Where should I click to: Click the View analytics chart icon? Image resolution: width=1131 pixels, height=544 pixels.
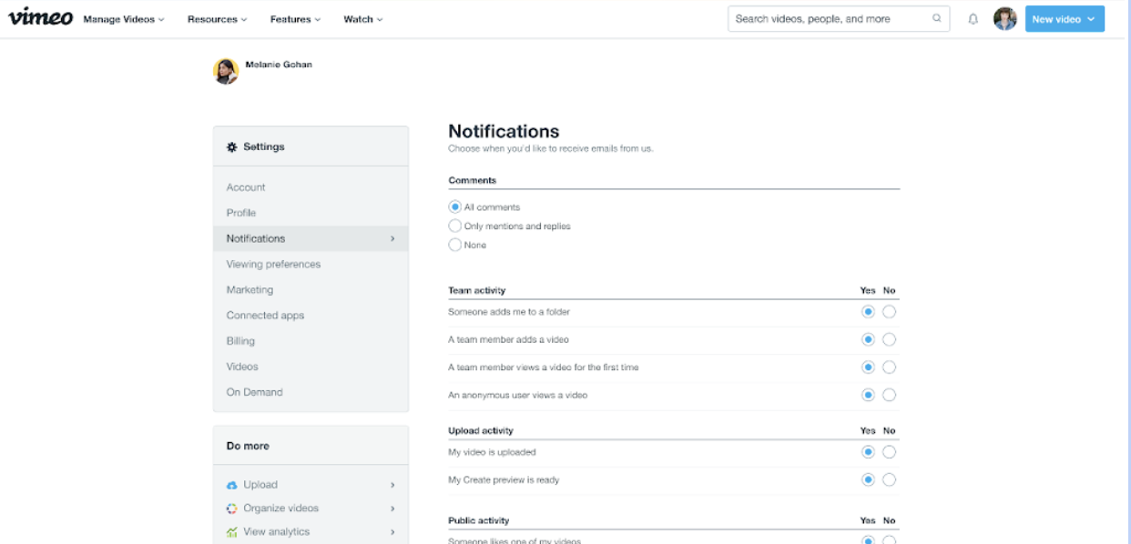(232, 532)
